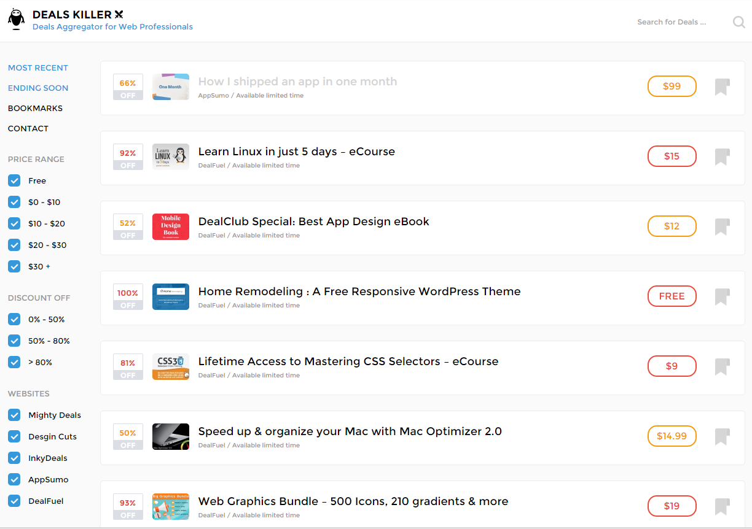Open "Lifetime Access to Mastering CSS Selectors"
The width and height of the screenshot is (752, 529).
pyautogui.click(x=348, y=361)
